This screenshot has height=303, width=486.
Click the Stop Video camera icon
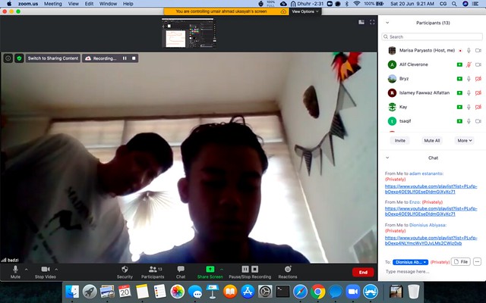[45, 269]
